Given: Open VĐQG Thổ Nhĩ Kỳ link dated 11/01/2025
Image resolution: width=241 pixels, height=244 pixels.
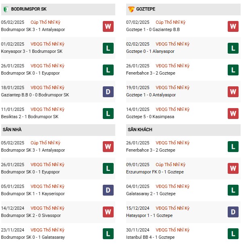Looking at the screenshot, I should (x=48, y=109).
